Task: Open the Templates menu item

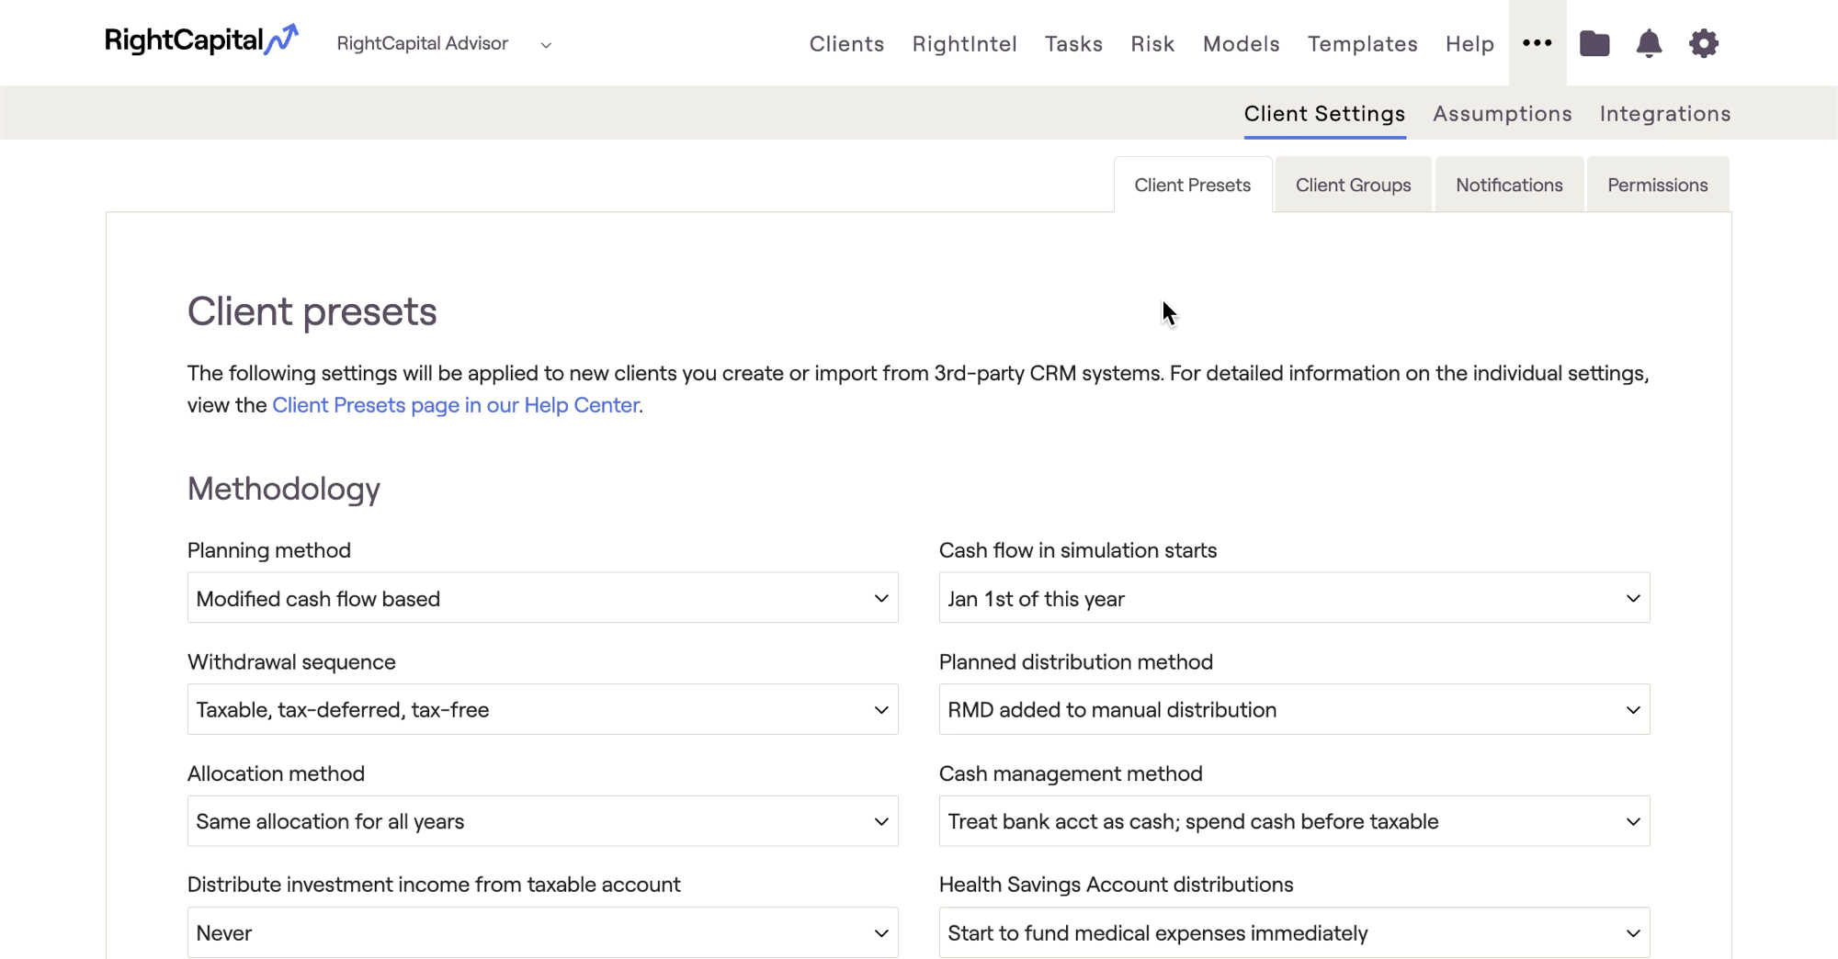Action: 1362,44
